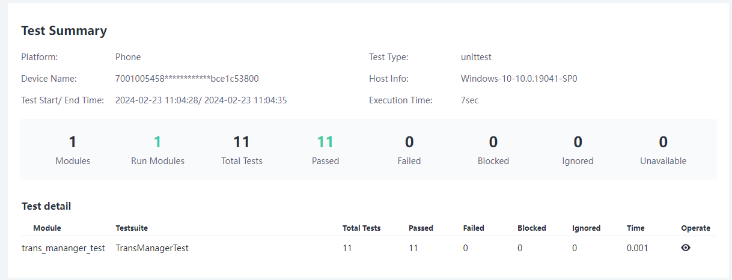
Task: Click the Windows host info value
Action: pos(519,79)
